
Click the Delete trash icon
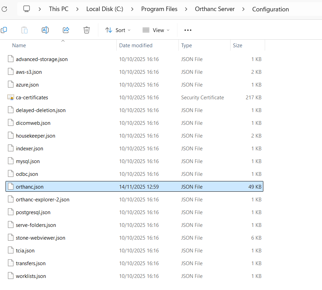tap(87, 30)
